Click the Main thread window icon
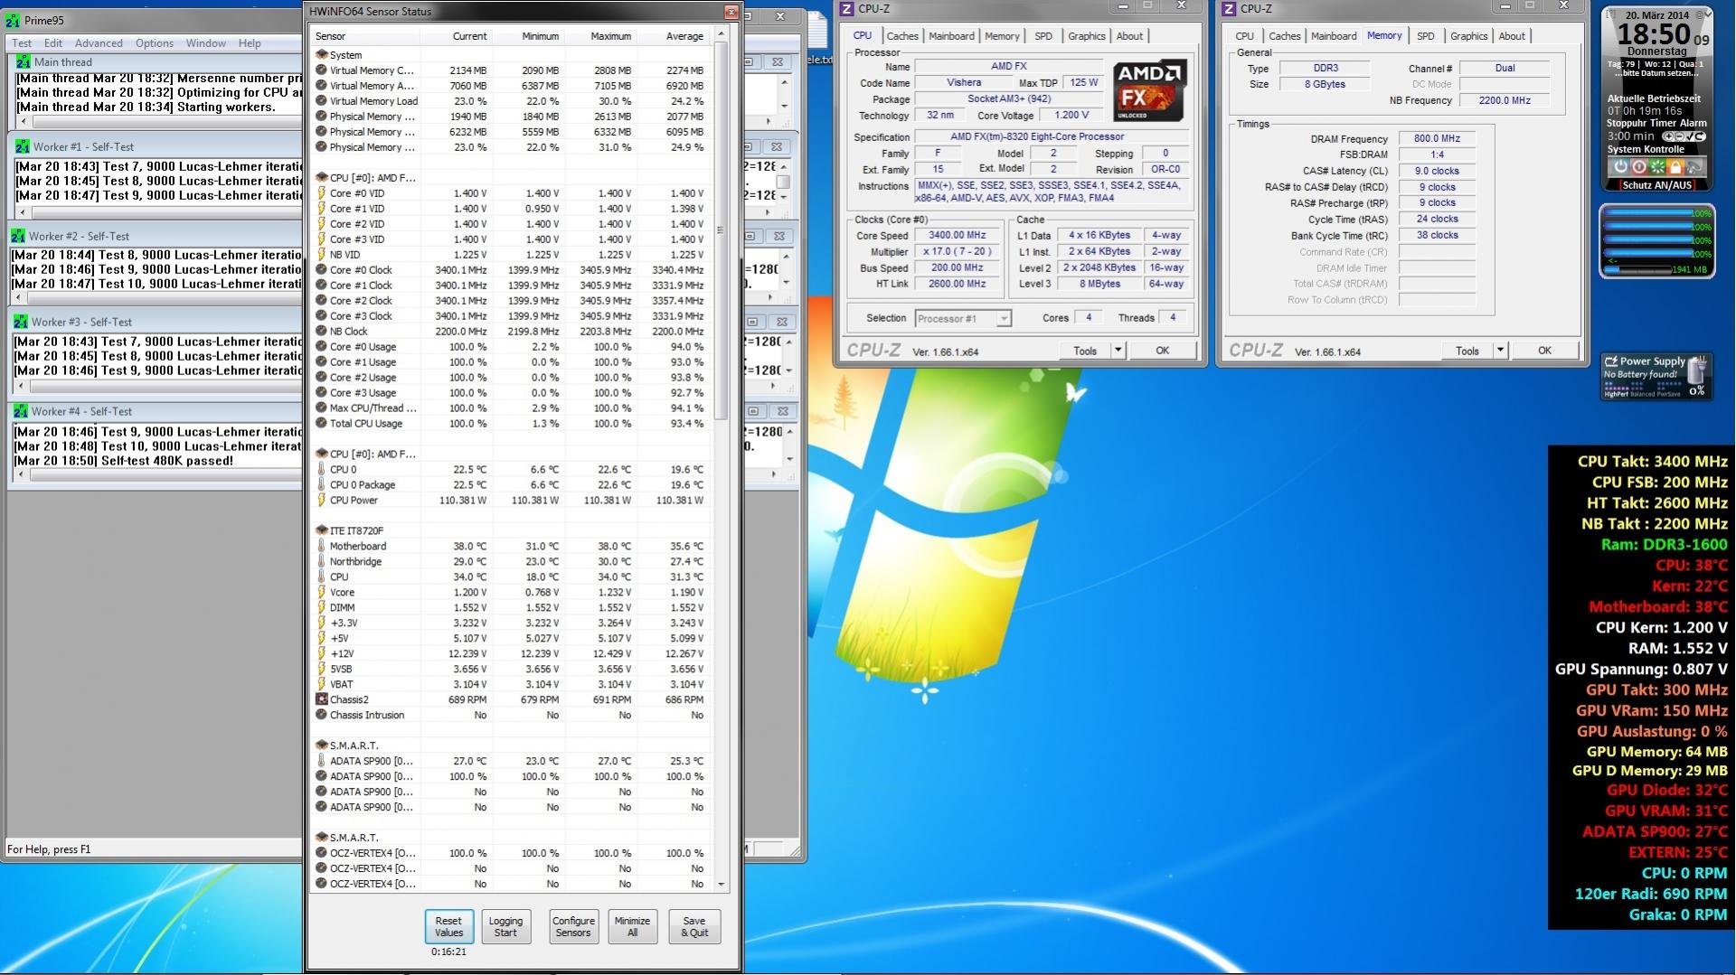 [x=24, y=62]
